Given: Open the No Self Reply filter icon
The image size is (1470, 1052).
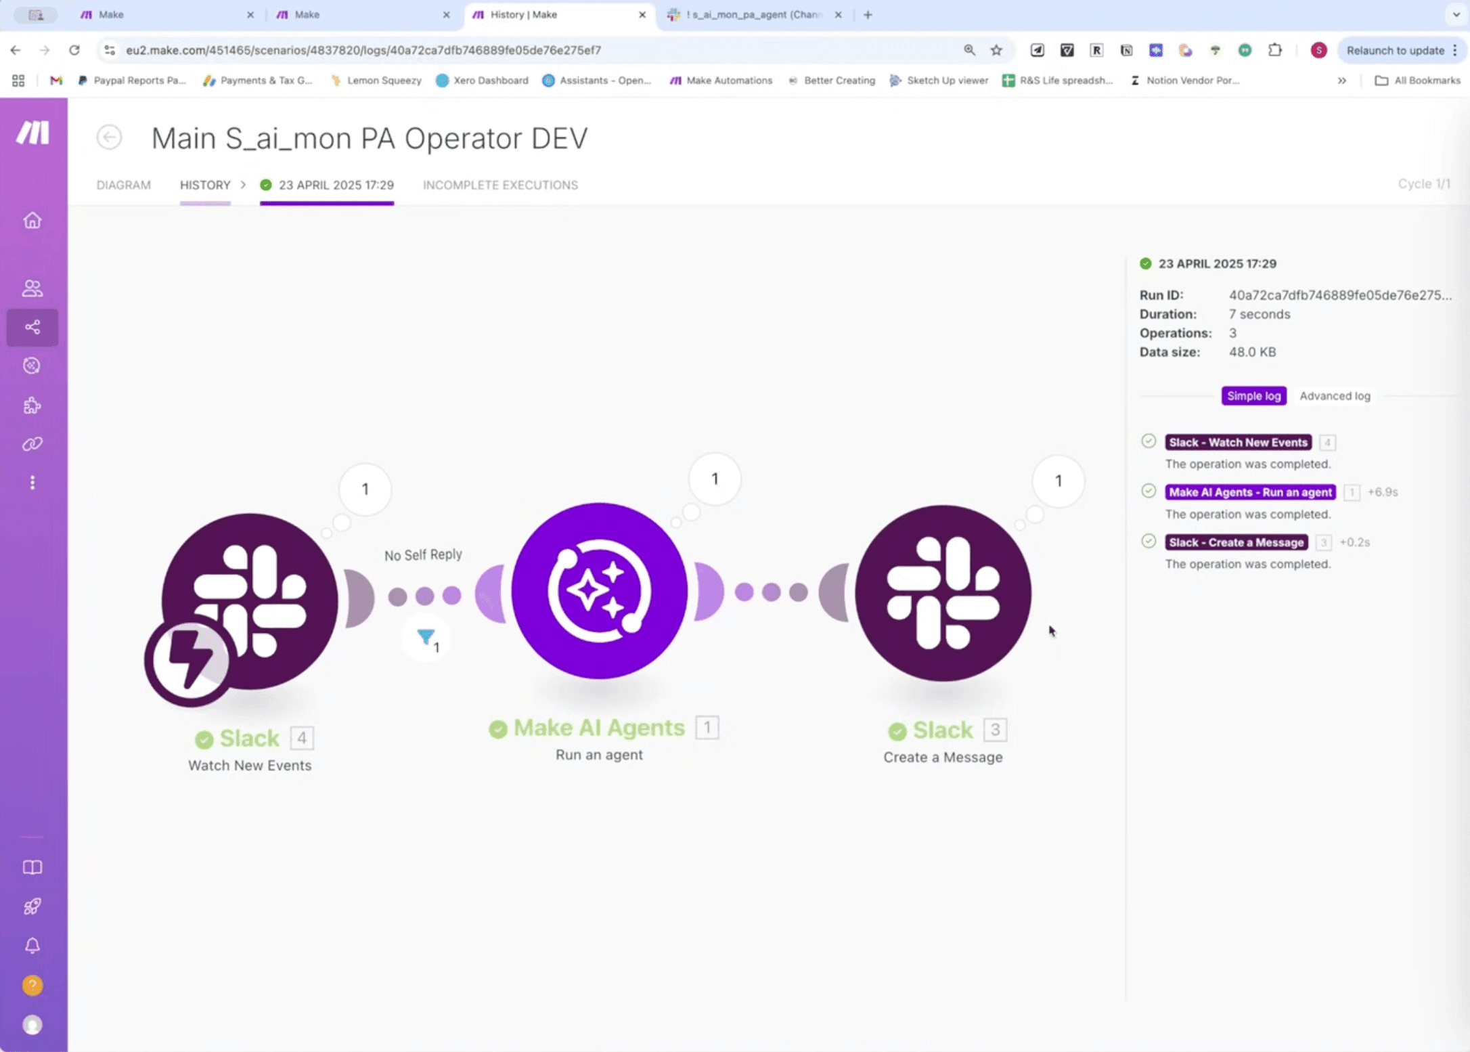Looking at the screenshot, I should point(426,637).
